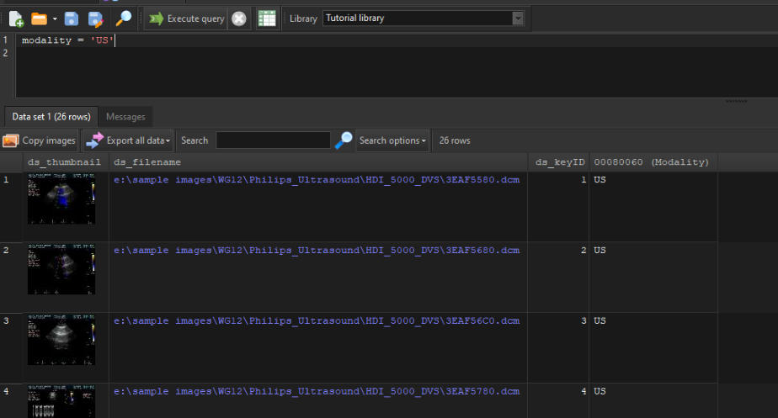The image size is (778, 418).
Task: Select the Data set 1 tab
Action: point(51,117)
